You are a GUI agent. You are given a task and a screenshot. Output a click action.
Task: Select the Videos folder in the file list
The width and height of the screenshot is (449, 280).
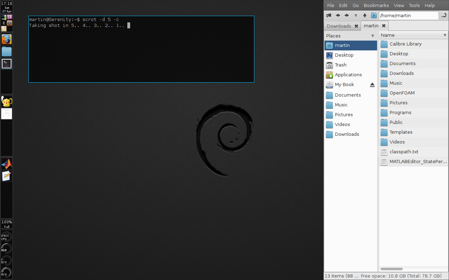click(x=414, y=142)
